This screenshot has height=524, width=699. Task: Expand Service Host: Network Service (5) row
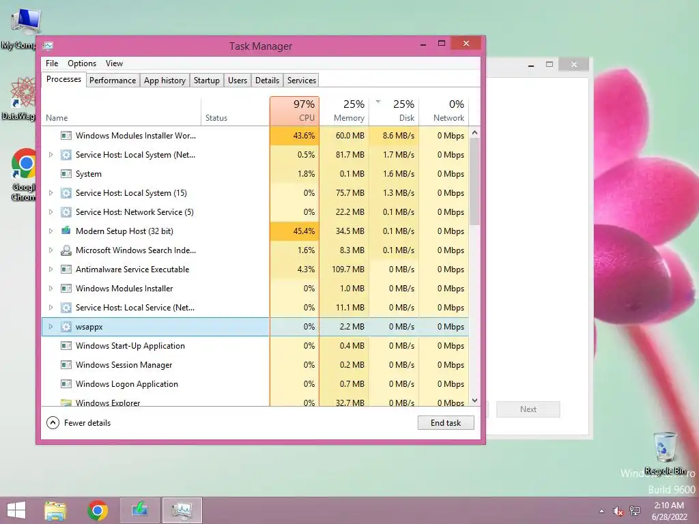tap(51, 212)
